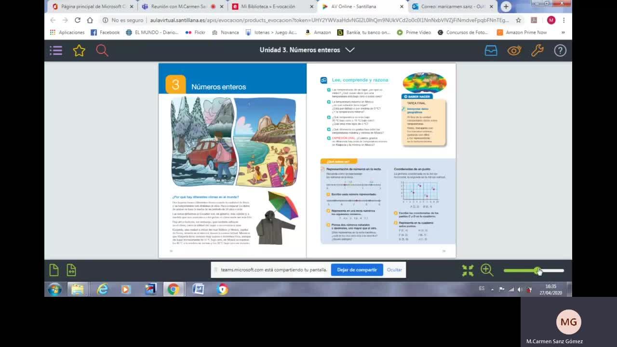Open a new browser tab
This screenshot has height=347, width=617.
point(506,6)
